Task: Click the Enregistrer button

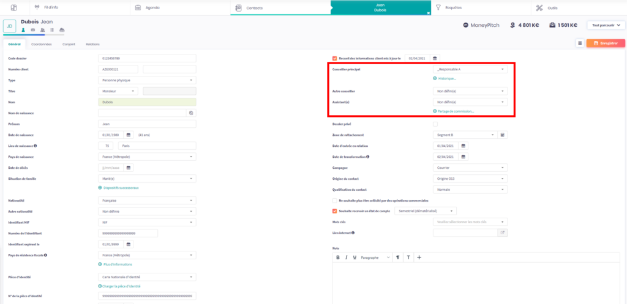Action: (x=606, y=43)
